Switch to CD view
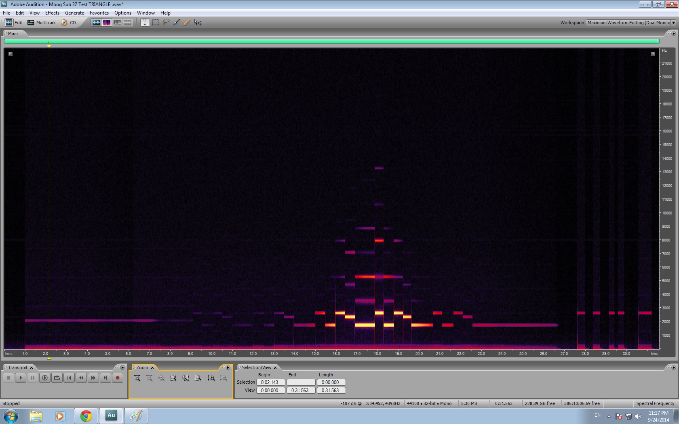The height and width of the screenshot is (424, 679). 69,23
